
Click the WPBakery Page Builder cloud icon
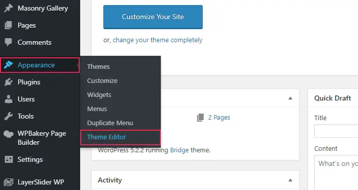tap(9, 134)
